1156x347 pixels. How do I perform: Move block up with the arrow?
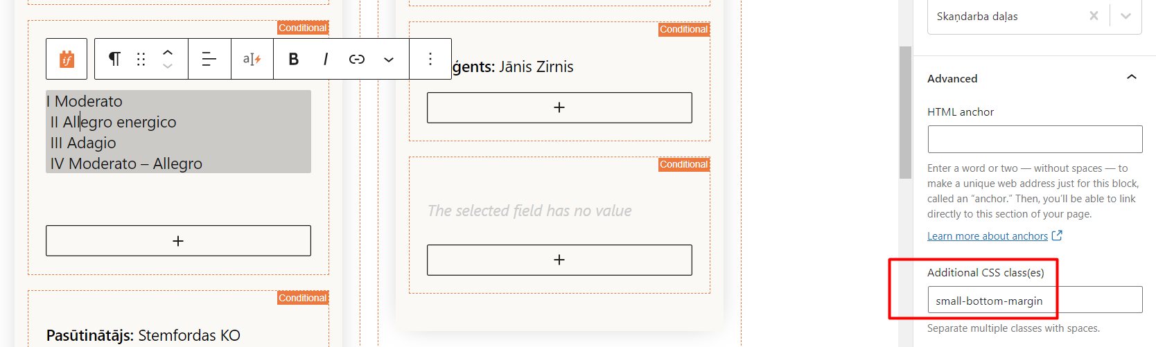pos(168,52)
